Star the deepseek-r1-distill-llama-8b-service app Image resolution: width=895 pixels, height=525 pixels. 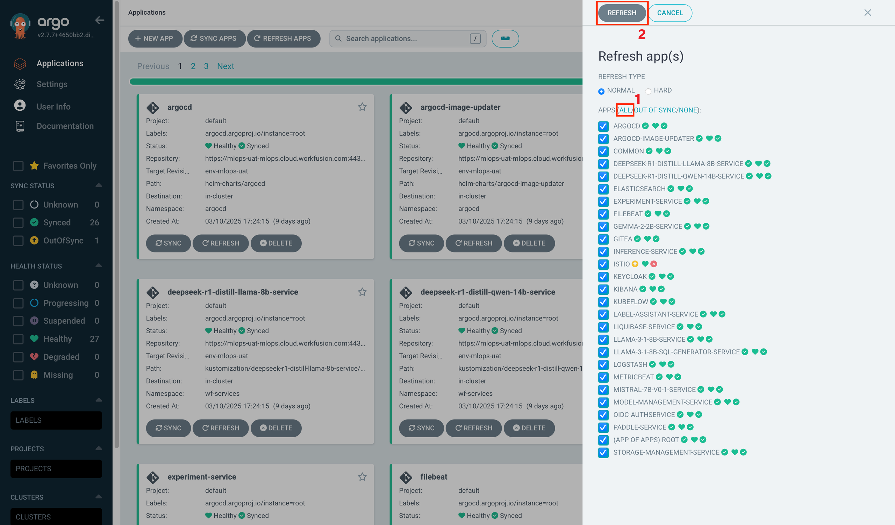coord(362,292)
